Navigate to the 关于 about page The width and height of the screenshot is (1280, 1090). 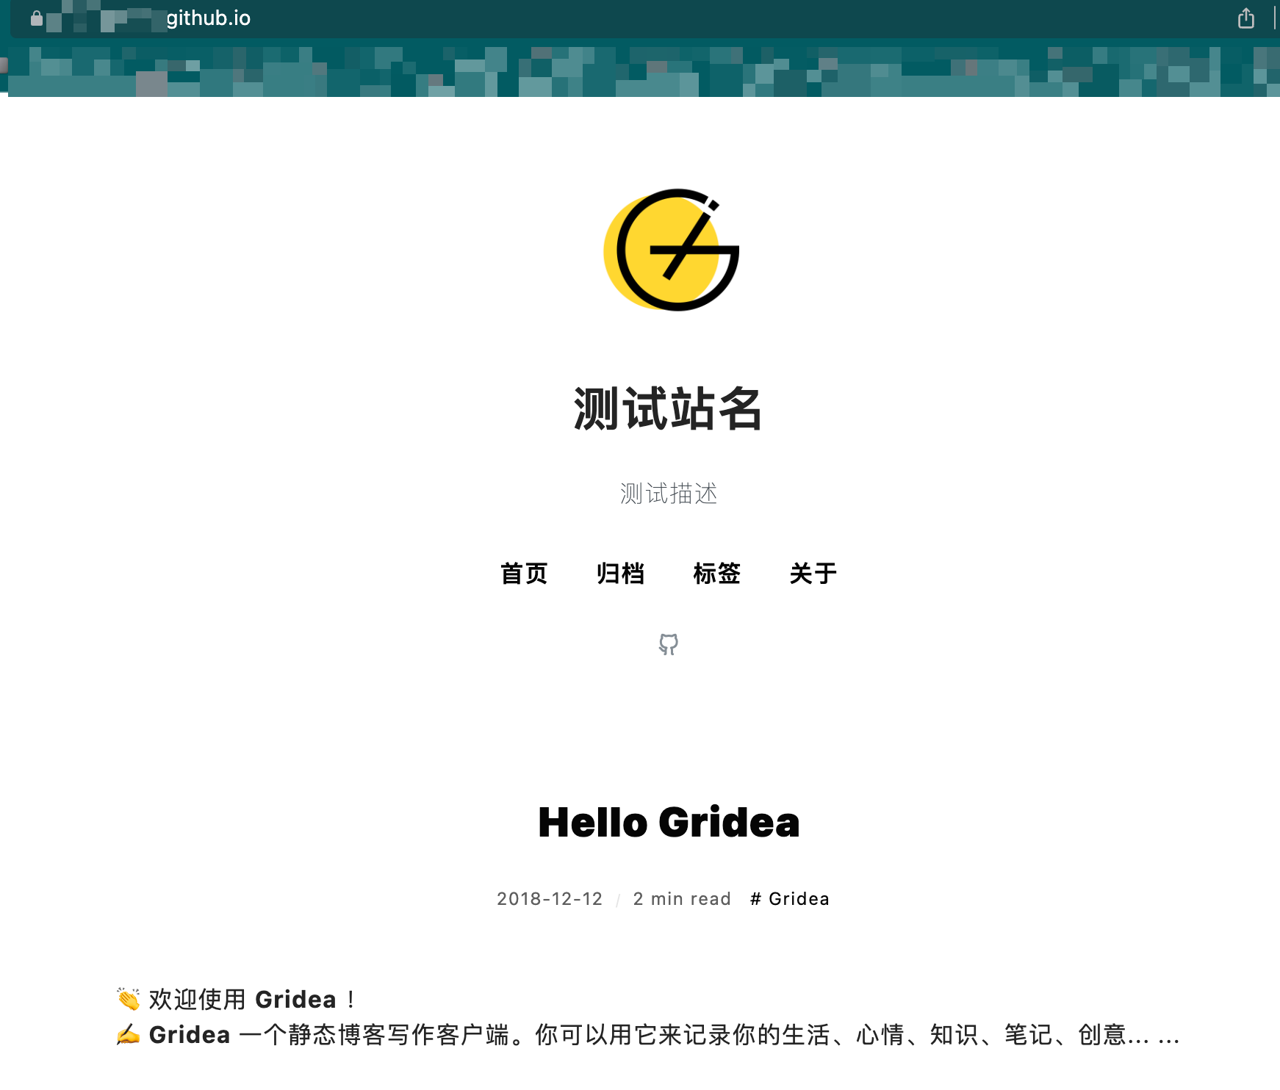[x=813, y=573]
